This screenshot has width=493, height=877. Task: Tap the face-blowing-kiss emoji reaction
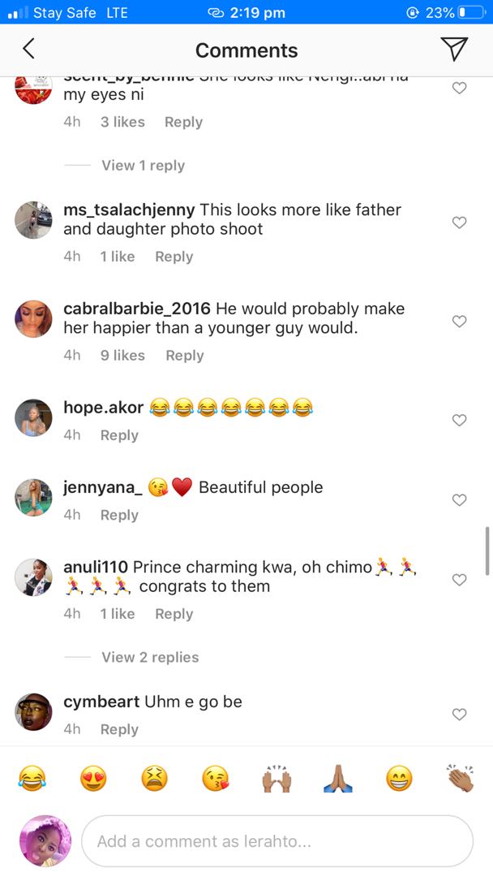click(215, 777)
